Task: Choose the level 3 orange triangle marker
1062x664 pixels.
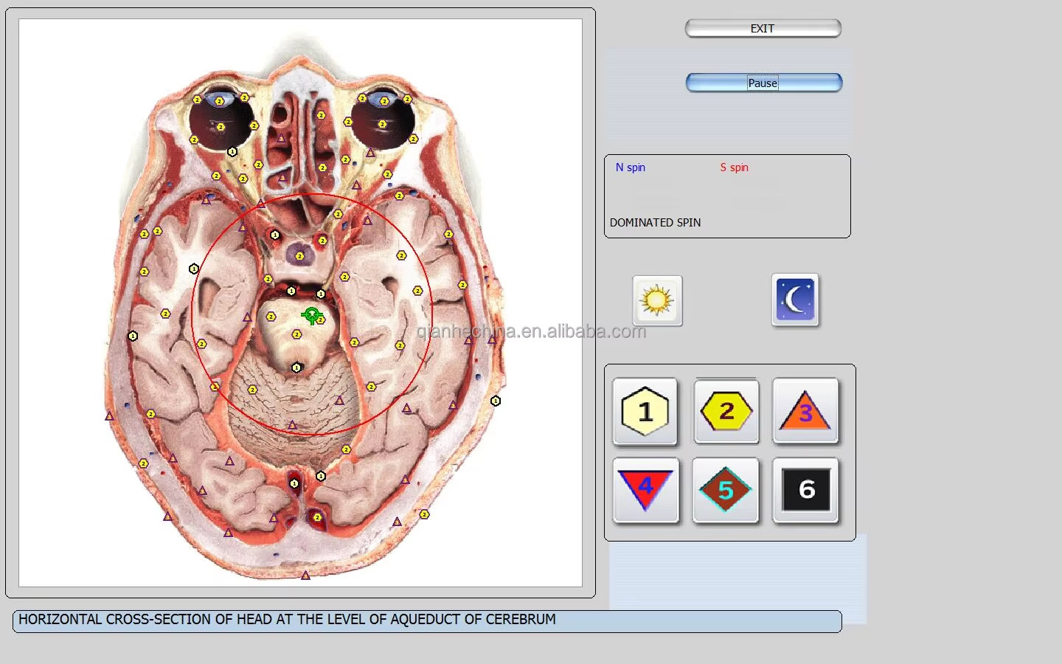Action: coord(805,411)
